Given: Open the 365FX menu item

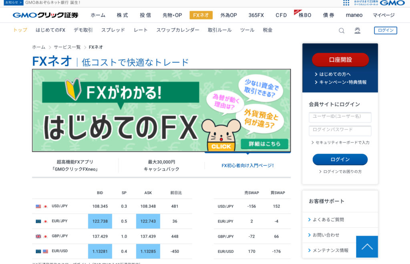Looking at the screenshot, I should [256, 15].
